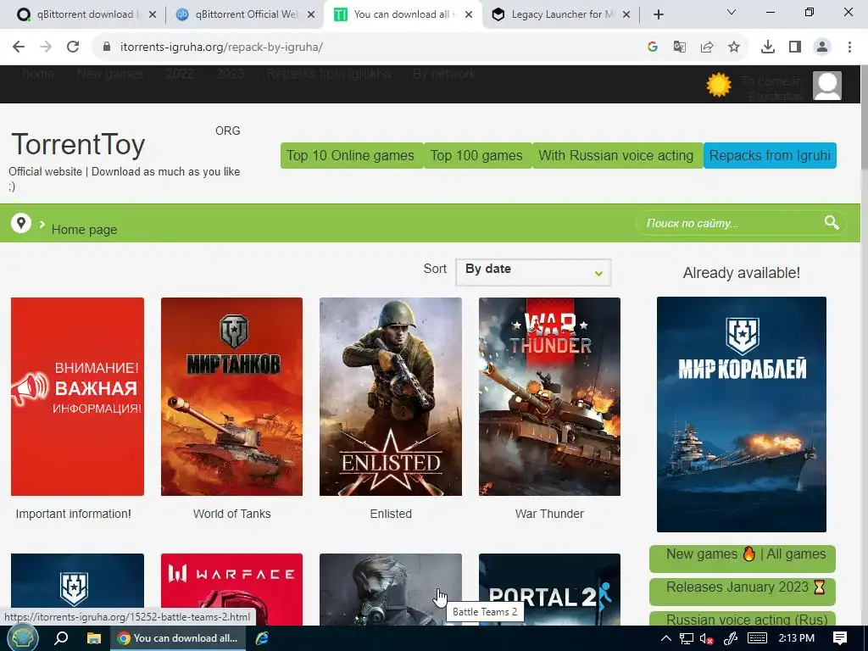Switch to Legacy Launcher tab
The image size is (868, 651).
click(x=559, y=14)
